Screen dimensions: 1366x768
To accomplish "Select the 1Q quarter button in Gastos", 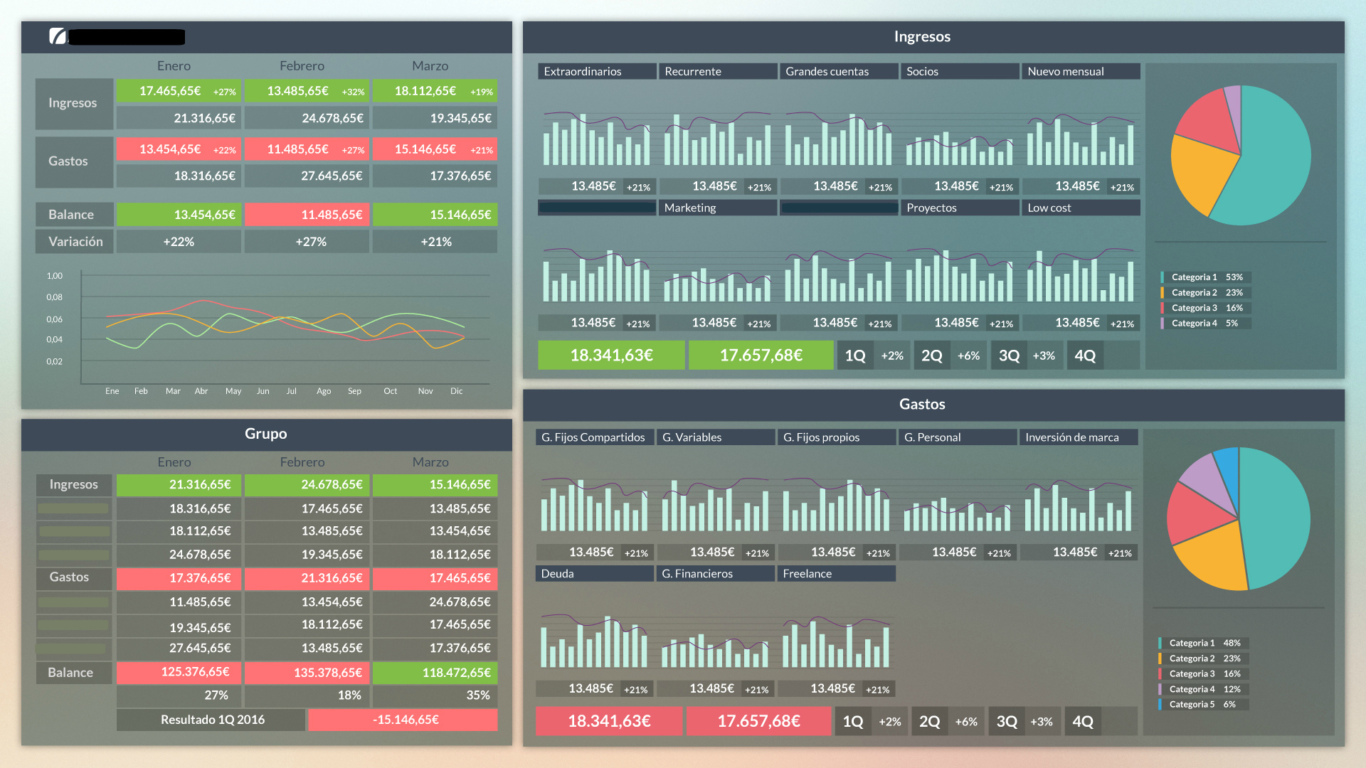I will click(x=853, y=722).
